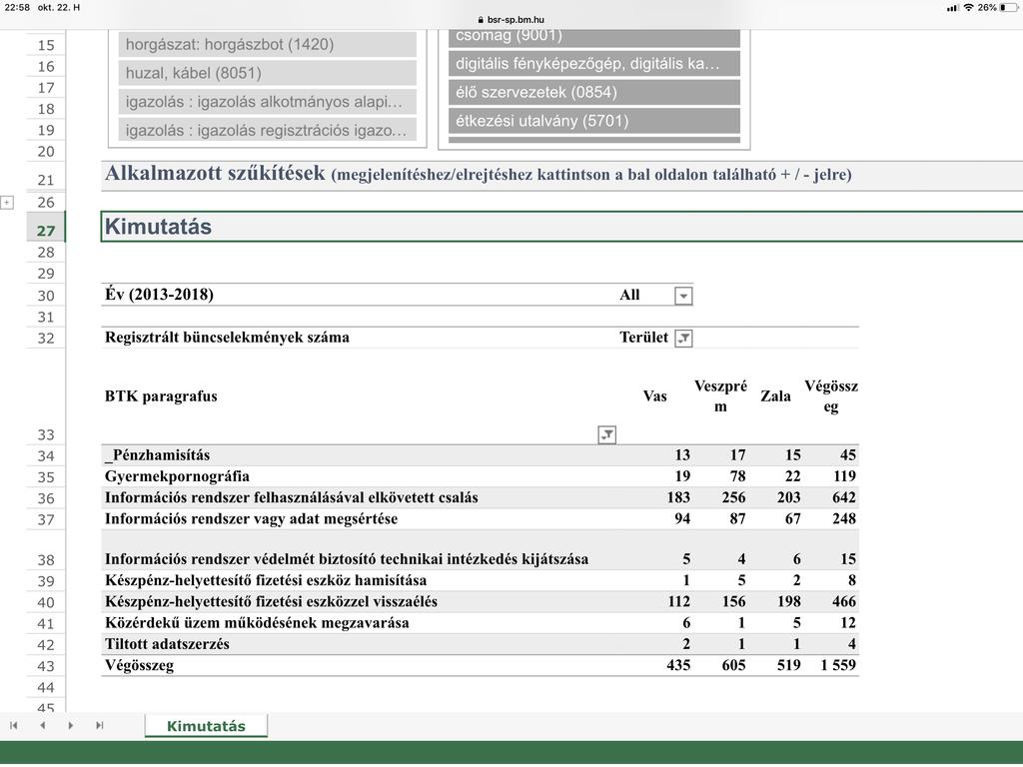The image size is (1023, 767).
Task: Open the BTK paragrafus filter button
Action: coord(606,434)
